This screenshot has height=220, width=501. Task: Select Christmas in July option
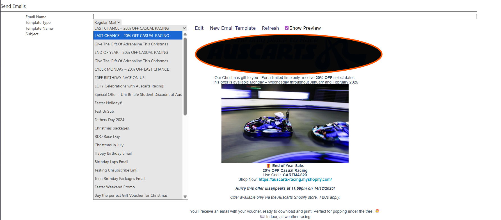coord(109,145)
